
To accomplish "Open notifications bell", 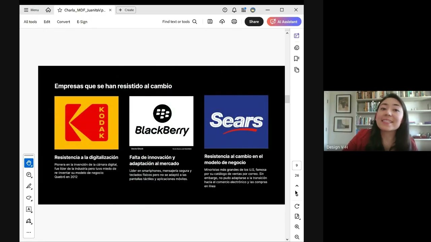I will (234, 10).
